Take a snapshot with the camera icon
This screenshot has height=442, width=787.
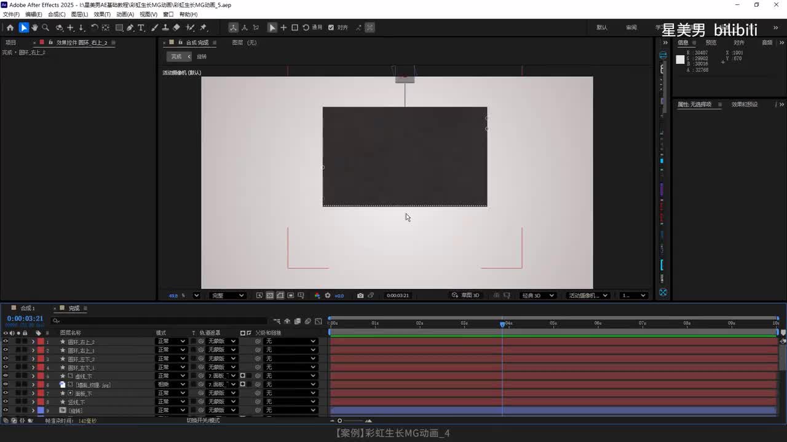(x=360, y=295)
